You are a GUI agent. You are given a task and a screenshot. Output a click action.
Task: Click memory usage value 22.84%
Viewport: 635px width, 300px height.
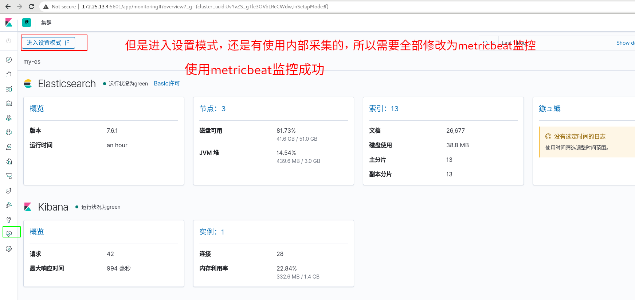pyautogui.click(x=287, y=268)
